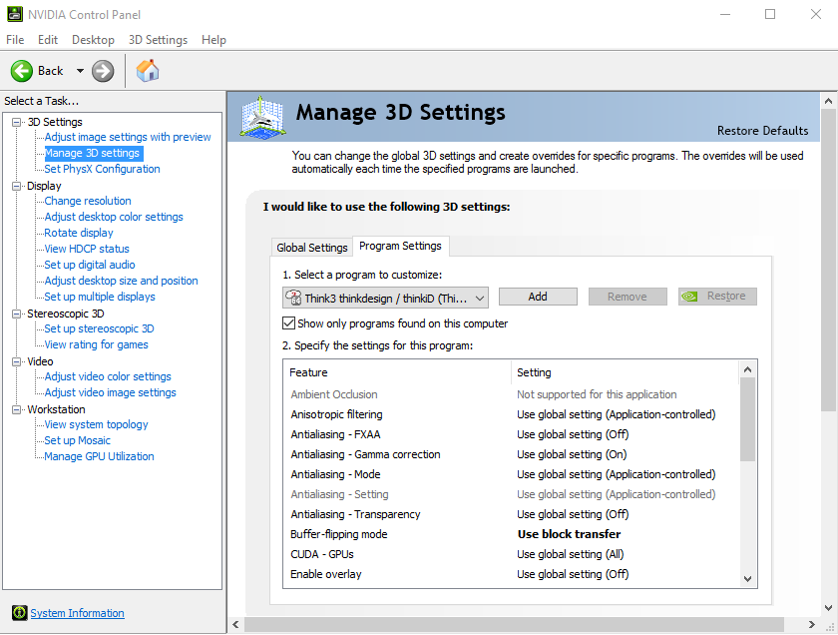
Task: Click the Setting column header
Action: click(626, 372)
